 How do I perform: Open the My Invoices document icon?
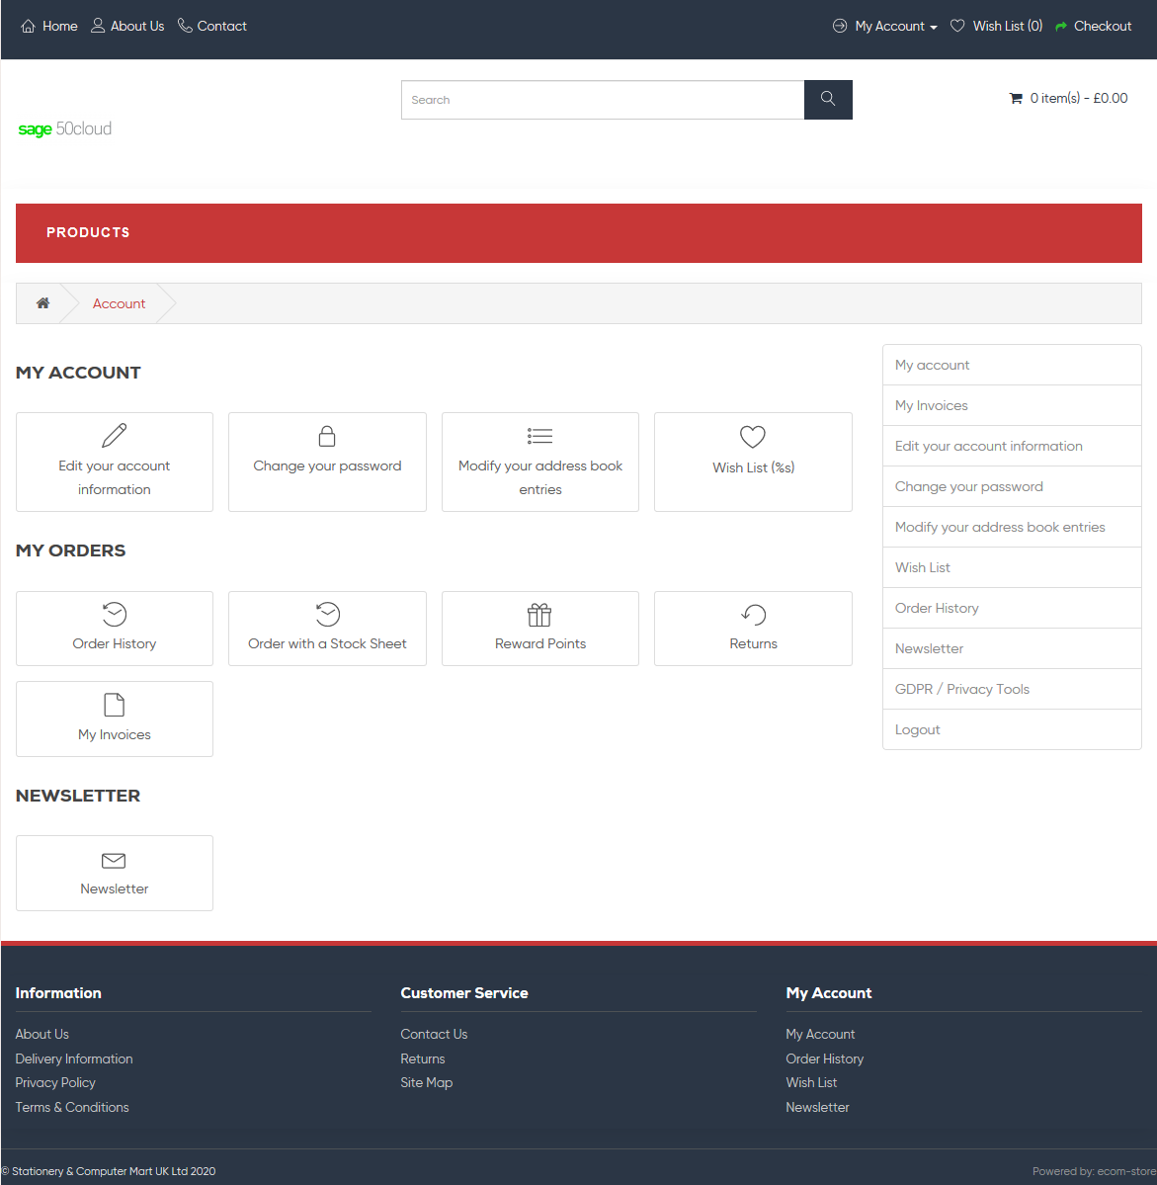click(x=115, y=705)
